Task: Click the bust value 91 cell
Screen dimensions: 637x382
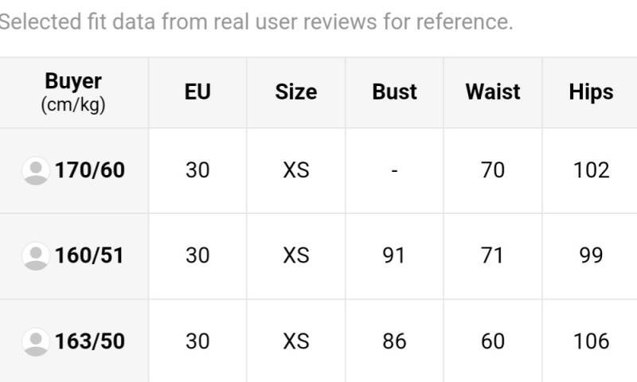Action: (x=394, y=255)
